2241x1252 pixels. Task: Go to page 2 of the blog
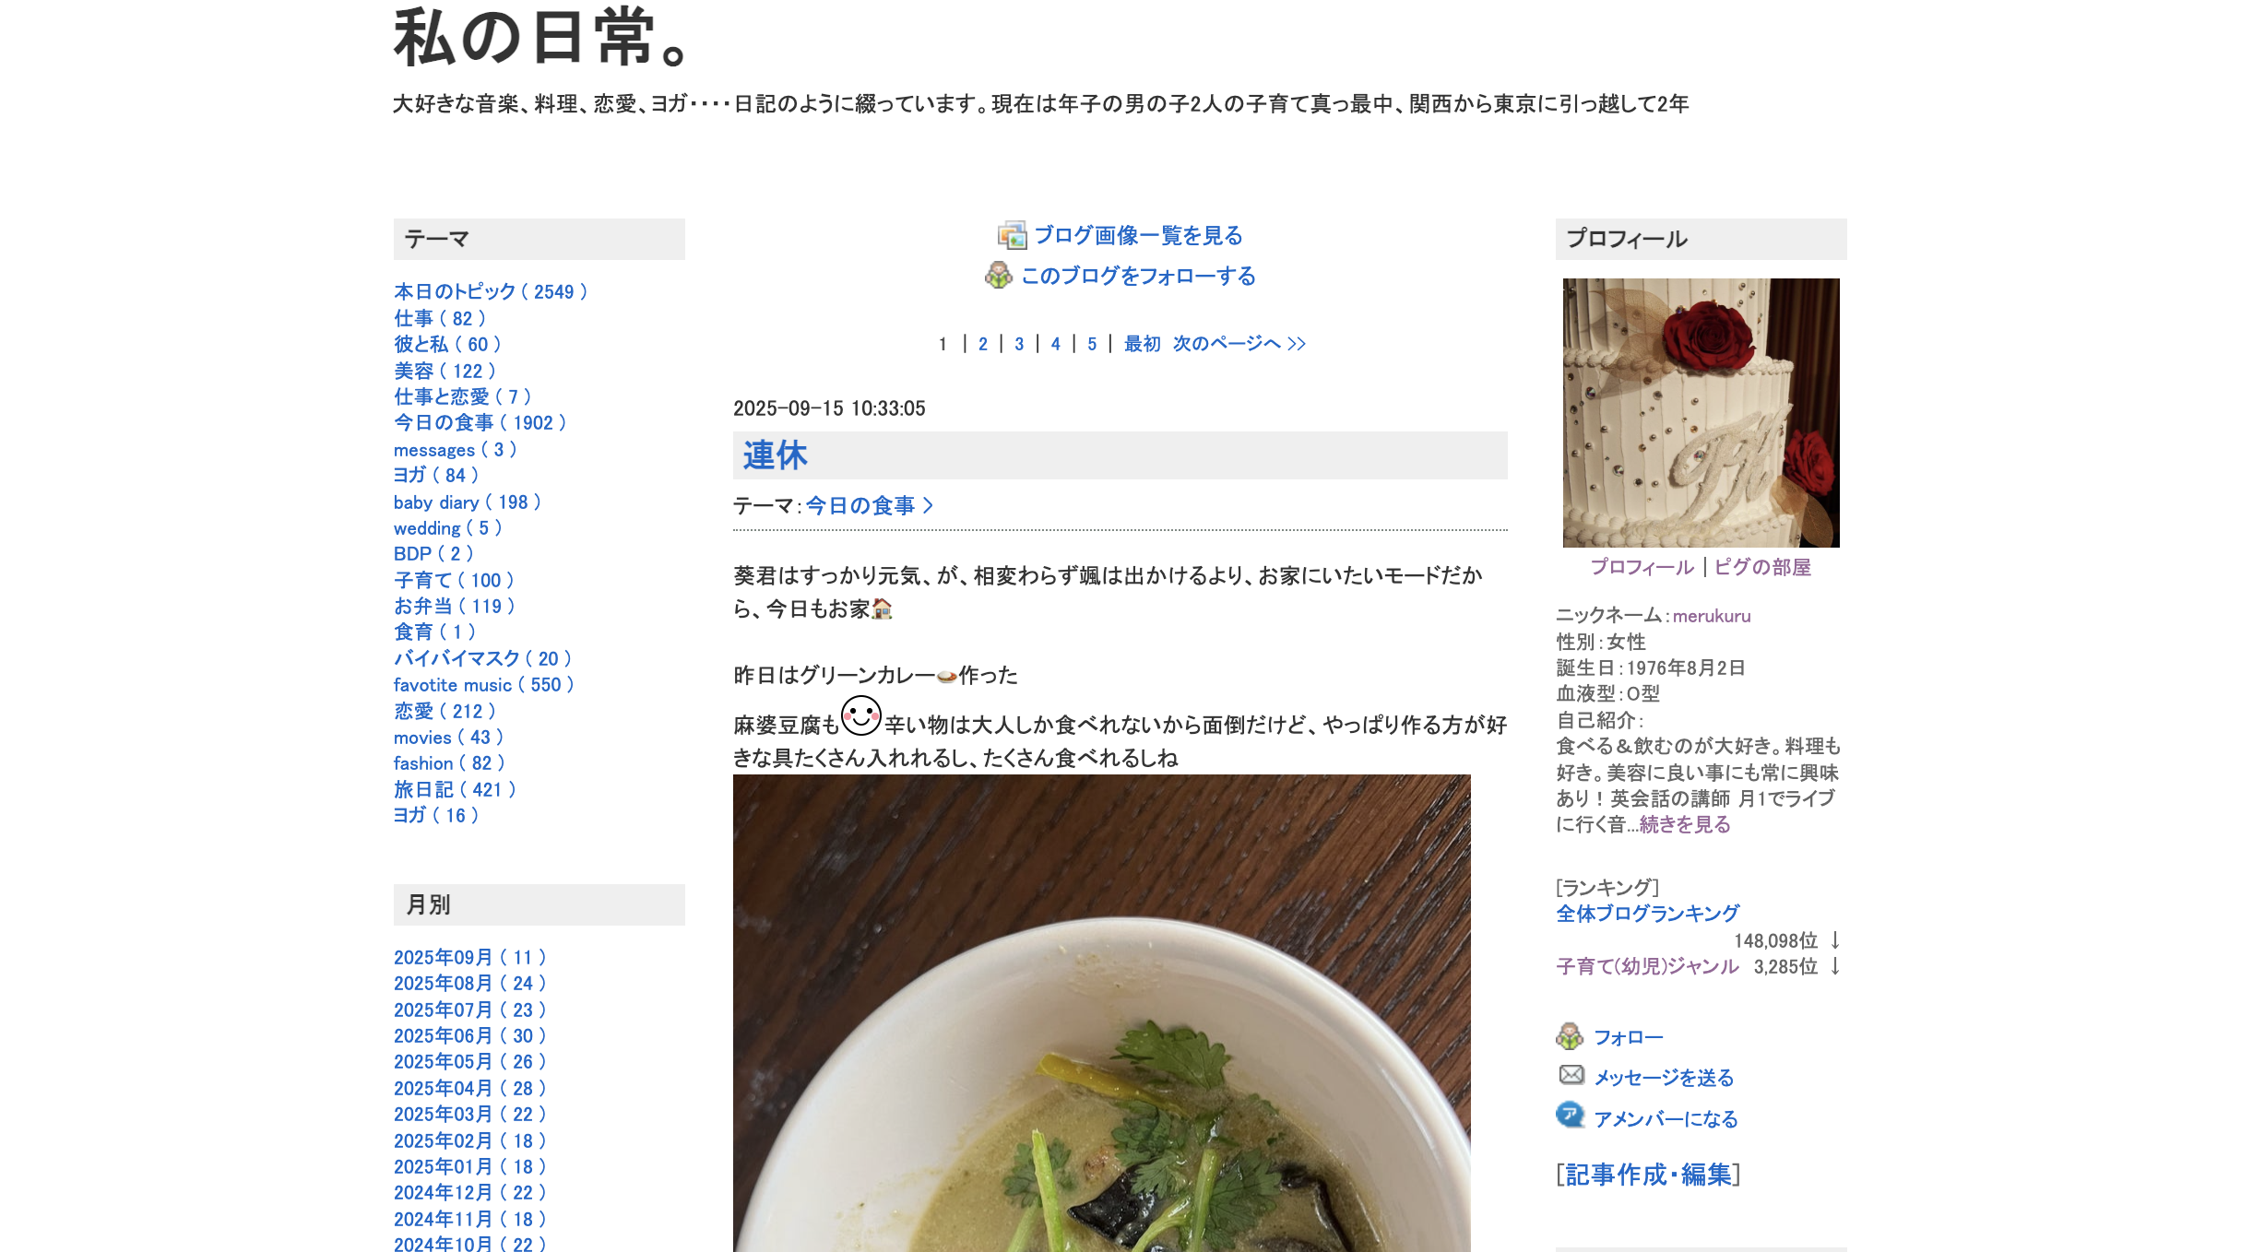click(x=983, y=344)
